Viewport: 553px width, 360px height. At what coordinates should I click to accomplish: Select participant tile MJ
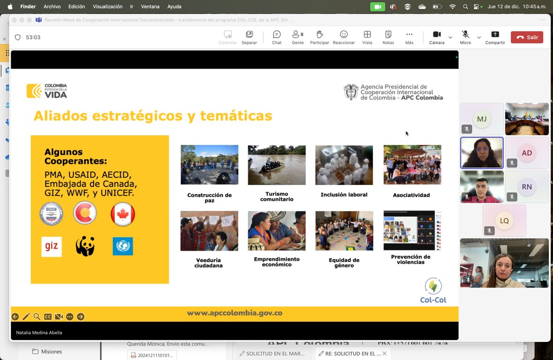pos(482,119)
